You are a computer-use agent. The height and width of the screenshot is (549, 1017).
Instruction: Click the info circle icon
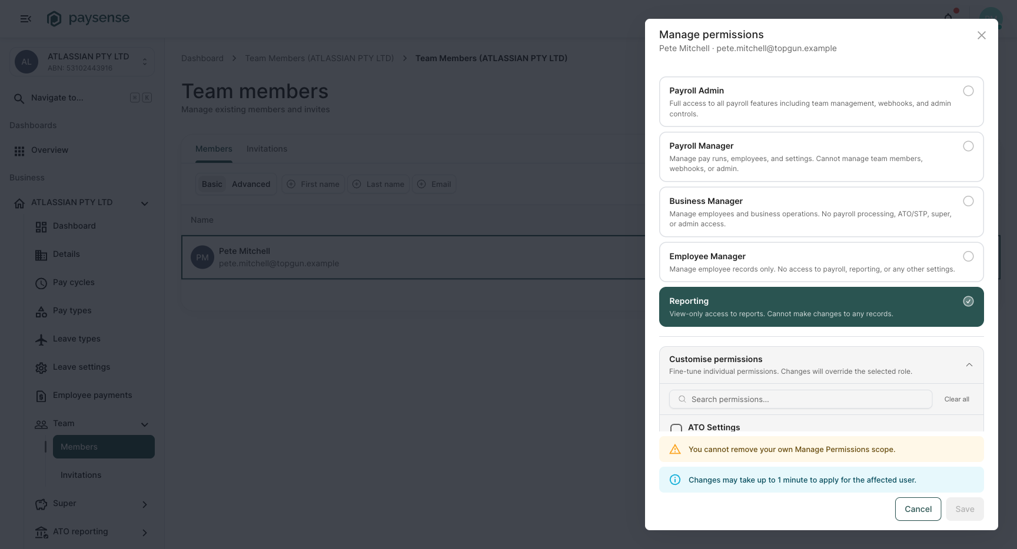(x=675, y=480)
